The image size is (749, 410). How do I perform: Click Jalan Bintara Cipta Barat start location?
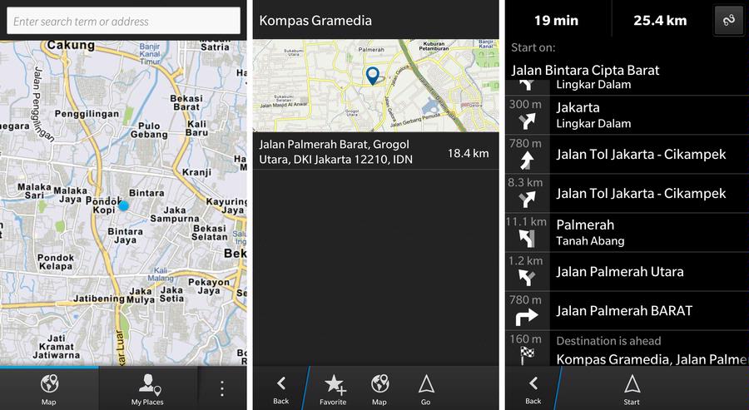585,71
